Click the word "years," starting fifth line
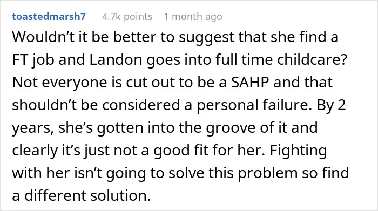The width and height of the screenshot is (378, 211). click(x=33, y=128)
